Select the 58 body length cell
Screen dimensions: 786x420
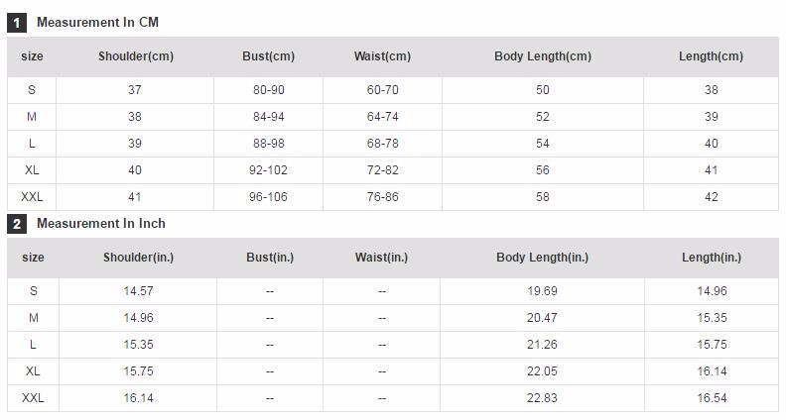[x=543, y=197]
